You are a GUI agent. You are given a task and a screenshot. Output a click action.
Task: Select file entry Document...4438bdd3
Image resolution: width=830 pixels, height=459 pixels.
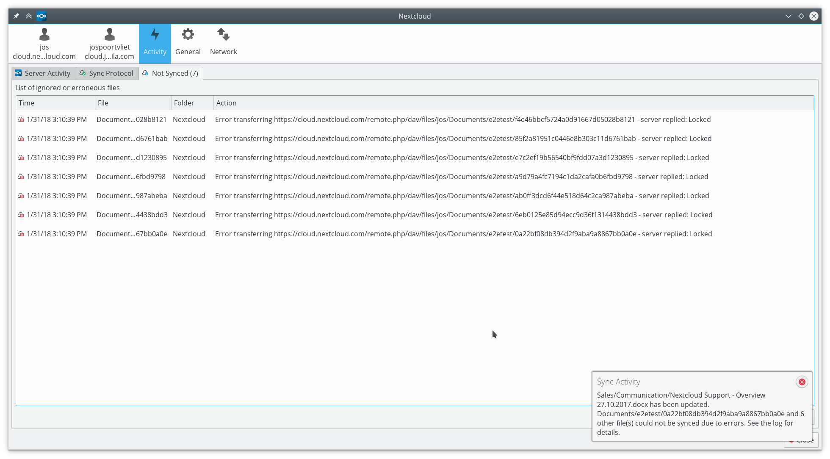click(132, 215)
